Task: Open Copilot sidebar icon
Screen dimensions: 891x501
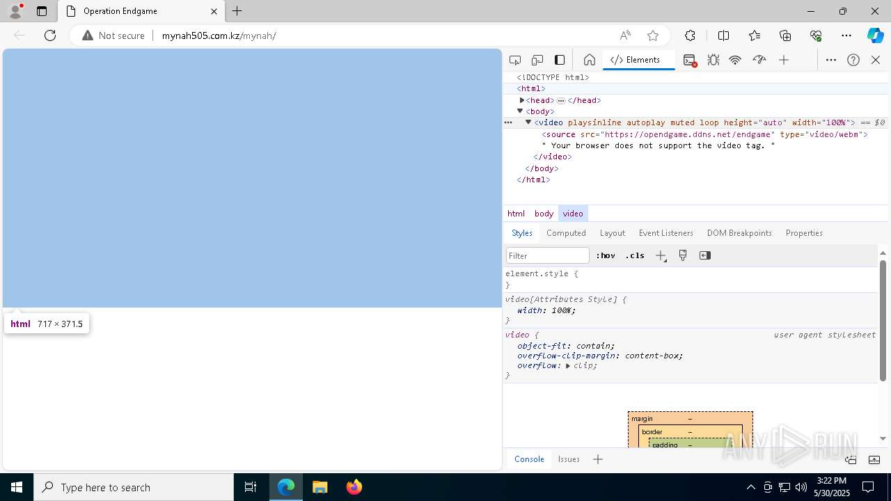Action: [875, 35]
